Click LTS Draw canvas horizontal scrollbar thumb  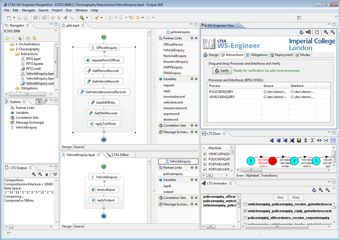pyautogui.click(x=251, y=170)
